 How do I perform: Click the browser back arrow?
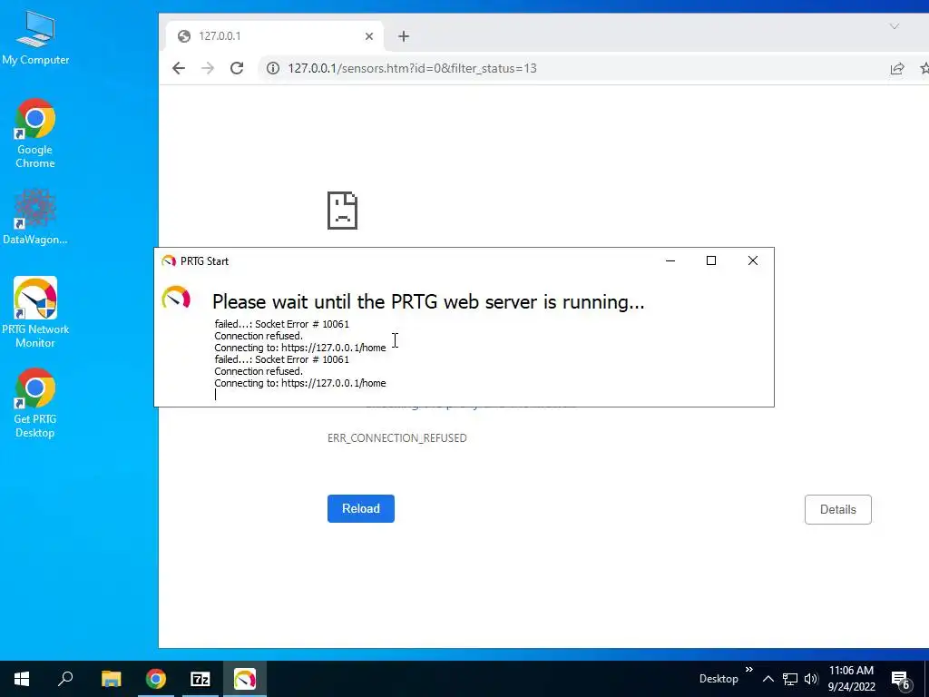coord(179,68)
